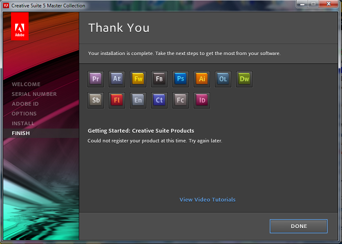Viewport: 342px width, 244px height.
Task: Launch the Flash Professional (Fl) icon
Action: click(x=117, y=100)
